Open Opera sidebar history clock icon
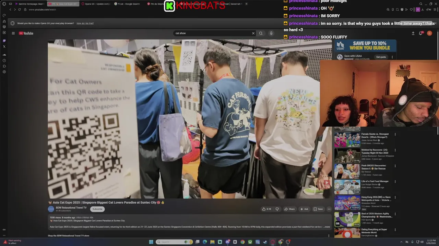The height and width of the screenshot is (246, 439). [x=4, y=60]
